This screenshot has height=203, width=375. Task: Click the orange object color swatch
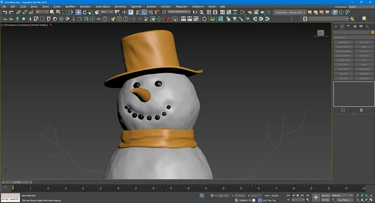[x=372, y=32]
